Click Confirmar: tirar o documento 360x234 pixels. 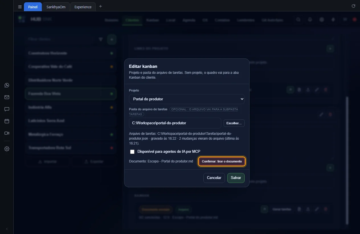(x=222, y=161)
